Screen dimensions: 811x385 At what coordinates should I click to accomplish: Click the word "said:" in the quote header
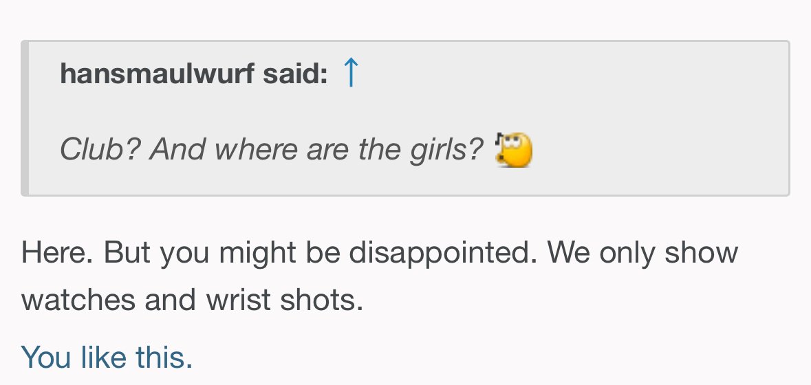(295, 74)
